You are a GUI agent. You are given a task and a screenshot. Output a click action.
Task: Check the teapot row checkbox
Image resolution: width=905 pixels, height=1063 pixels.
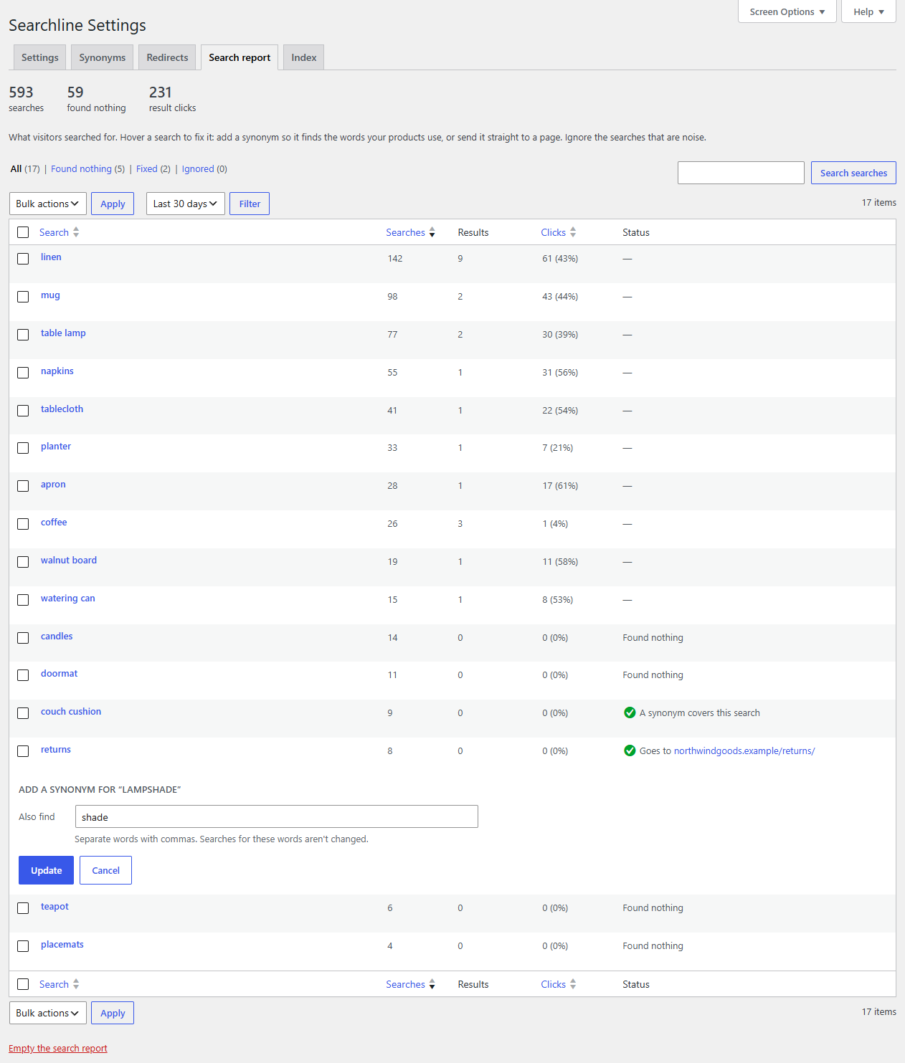point(23,908)
